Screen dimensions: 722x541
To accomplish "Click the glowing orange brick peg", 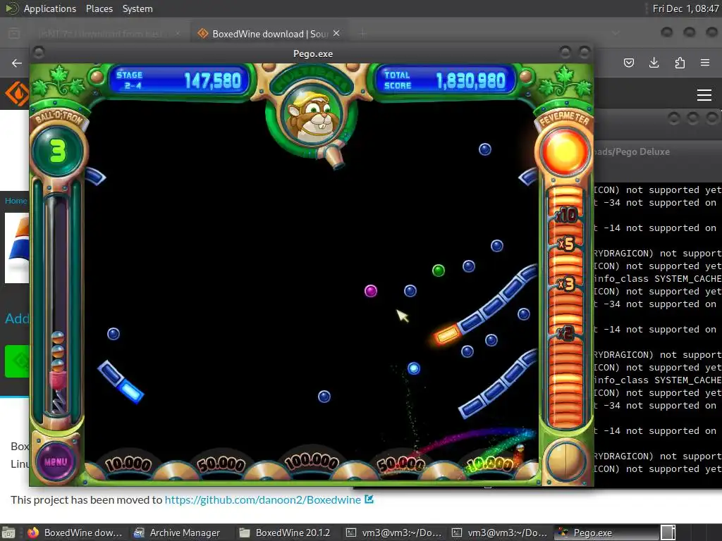I will [446, 335].
